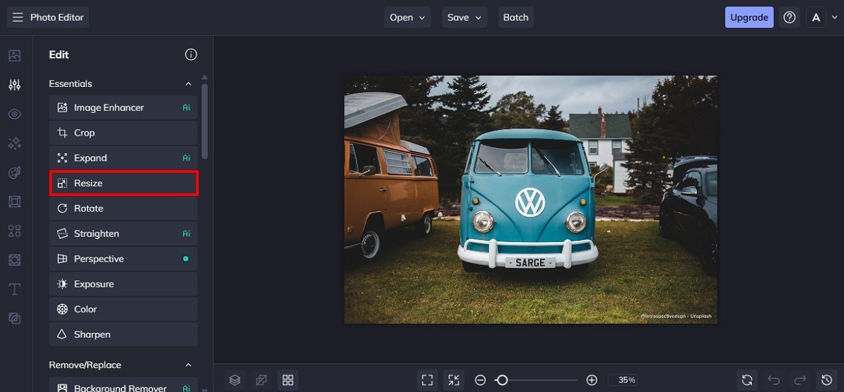The height and width of the screenshot is (392, 844).
Task: Click the flatten layers icon in bottom bar
Action: click(262, 380)
